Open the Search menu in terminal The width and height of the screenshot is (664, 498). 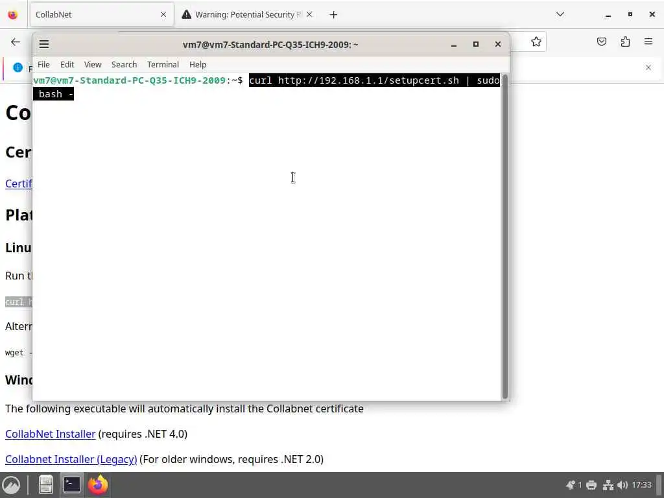tap(124, 64)
